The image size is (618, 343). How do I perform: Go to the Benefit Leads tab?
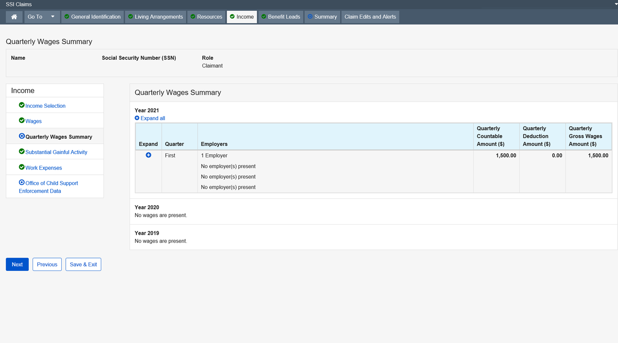281,17
